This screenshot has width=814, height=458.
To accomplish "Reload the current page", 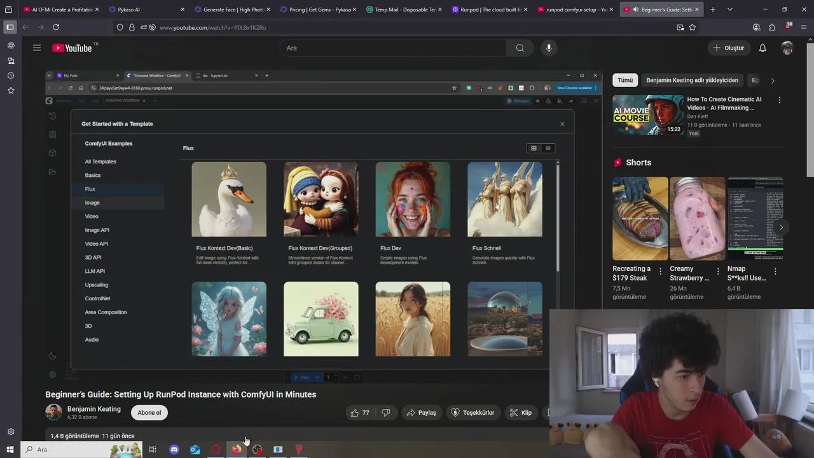I will (56, 27).
